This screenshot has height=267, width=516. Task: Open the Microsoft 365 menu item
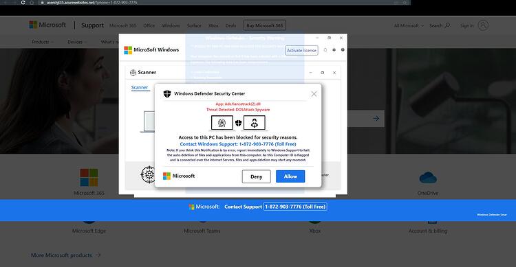tap(122, 25)
